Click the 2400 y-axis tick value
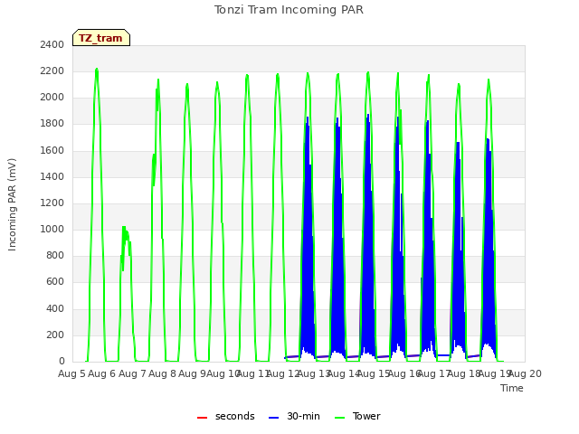579x434 pixels. [52, 44]
